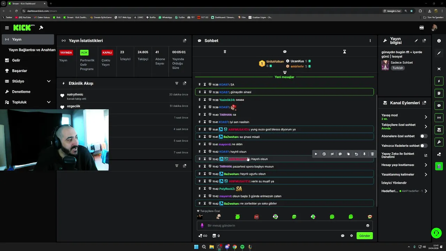Click username TARHAN asking about pazartesi spora
The height and width of the screenshot is (251, 446).
pyautogui.click(x=225, y=167)
